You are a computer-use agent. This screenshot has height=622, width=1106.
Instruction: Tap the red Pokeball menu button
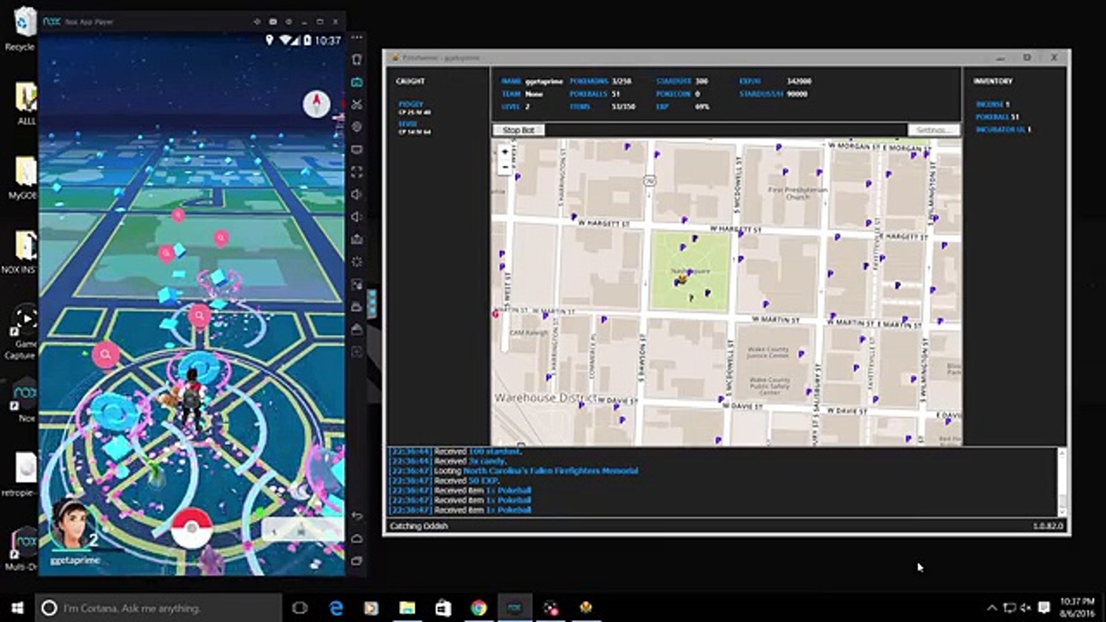tap(191, 528)
